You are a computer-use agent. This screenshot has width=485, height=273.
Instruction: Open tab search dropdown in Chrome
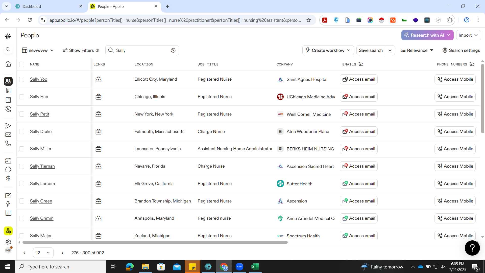tap(6, 6)
